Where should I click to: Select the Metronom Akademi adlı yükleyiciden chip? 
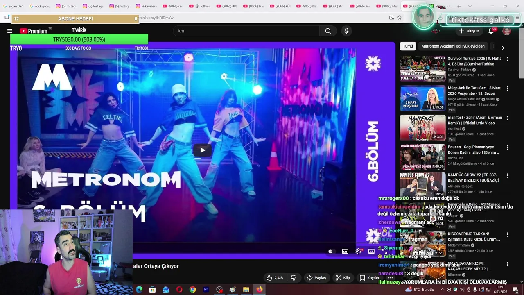pyautogui.click(x=453, y=46)
